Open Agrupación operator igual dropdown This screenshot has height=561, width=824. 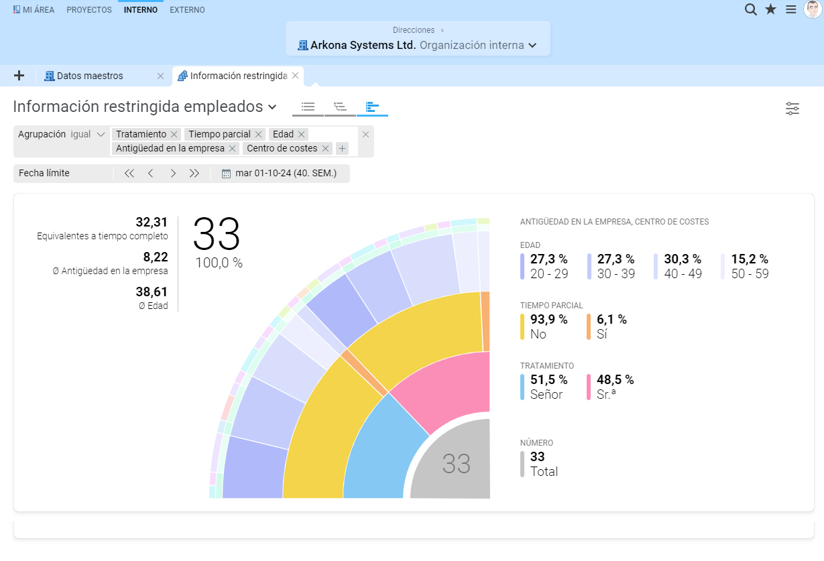88,135
